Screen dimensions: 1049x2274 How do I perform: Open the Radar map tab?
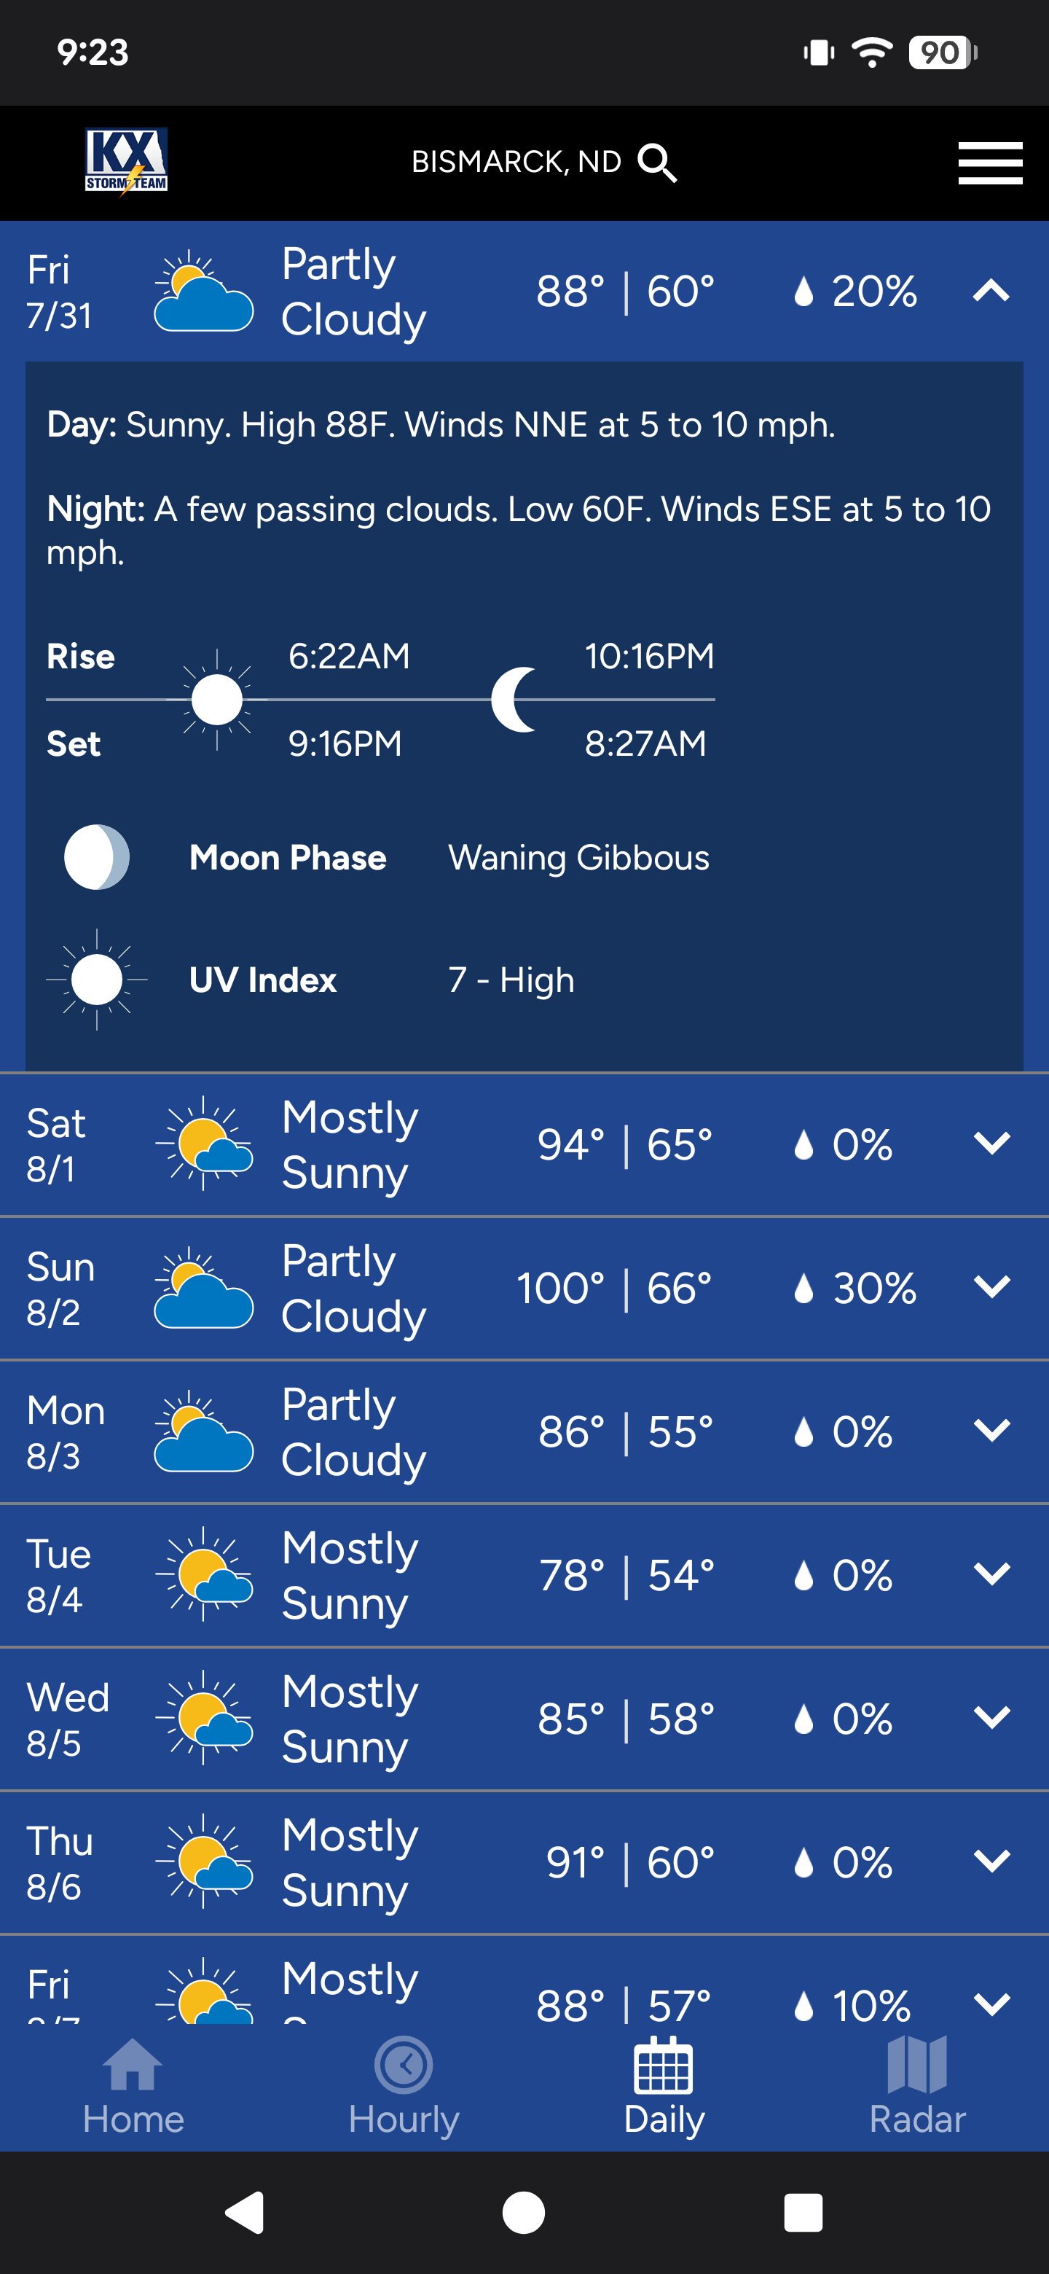coord(918,2087)
